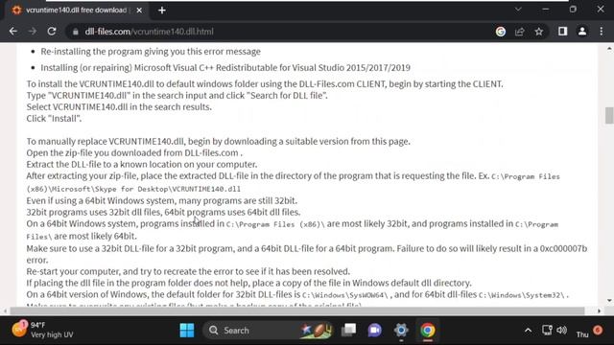Open Chrome side panel
The height and width of the screenshot is (345, 614).
point(563,32)
